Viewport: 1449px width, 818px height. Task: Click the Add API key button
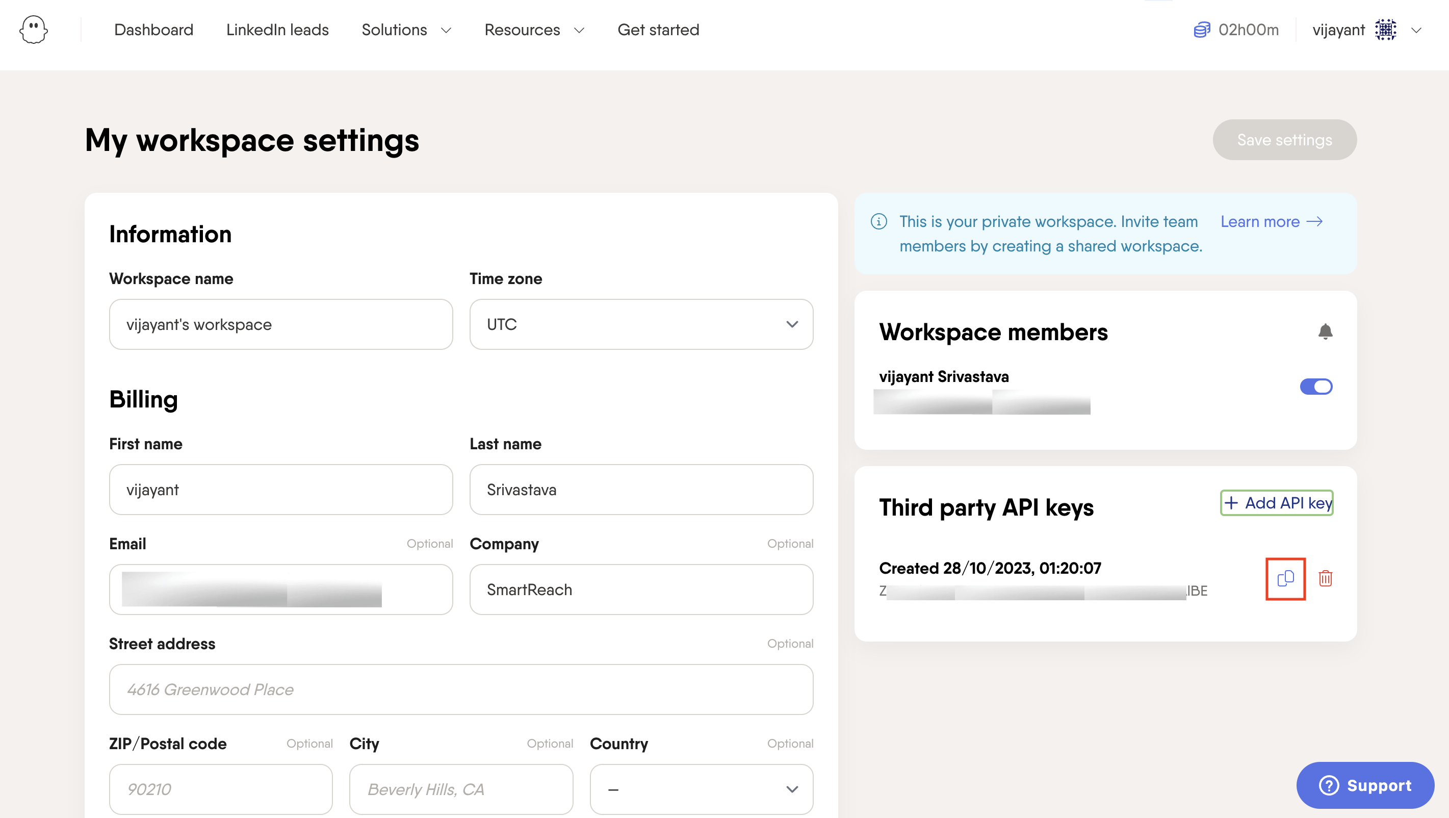1276,503
